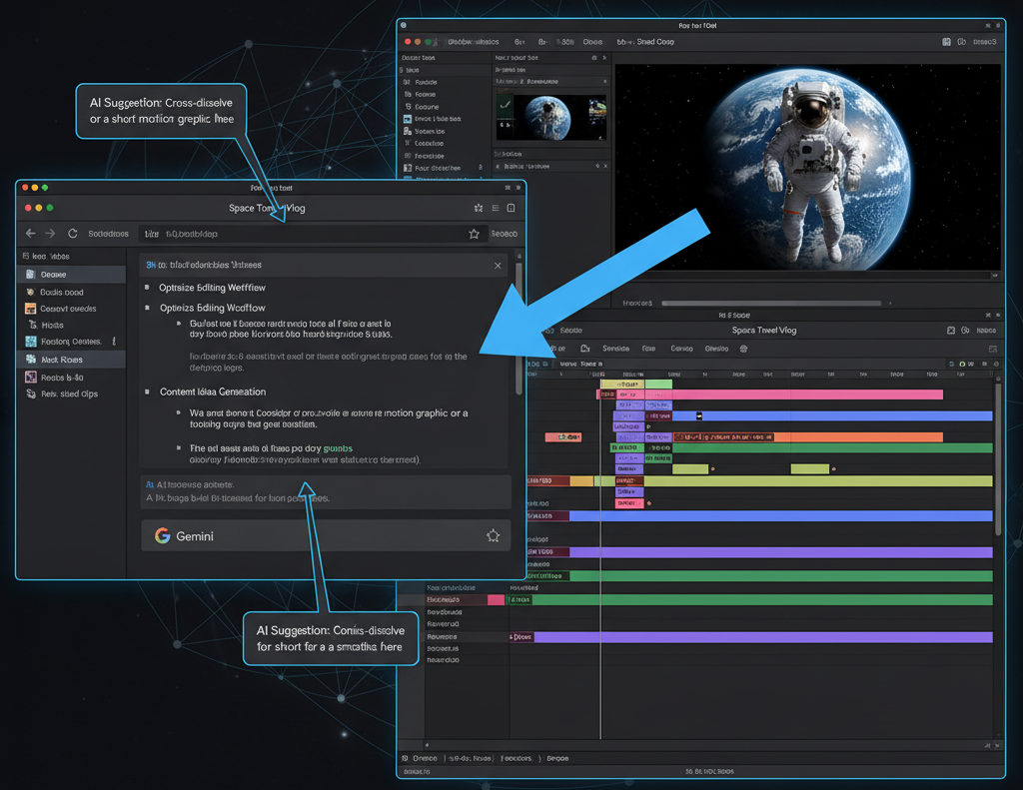Select 'Hiods' item in browser sidebar
The image size is (1023, 790).
pos(46,325)
